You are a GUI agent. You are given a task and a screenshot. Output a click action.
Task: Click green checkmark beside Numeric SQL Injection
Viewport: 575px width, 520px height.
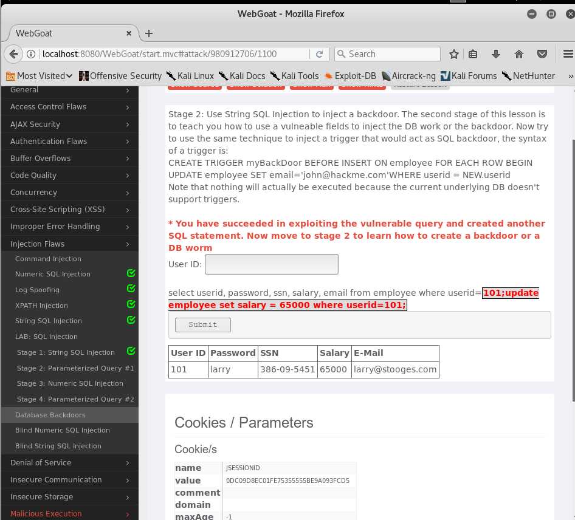tap(131, 273)
